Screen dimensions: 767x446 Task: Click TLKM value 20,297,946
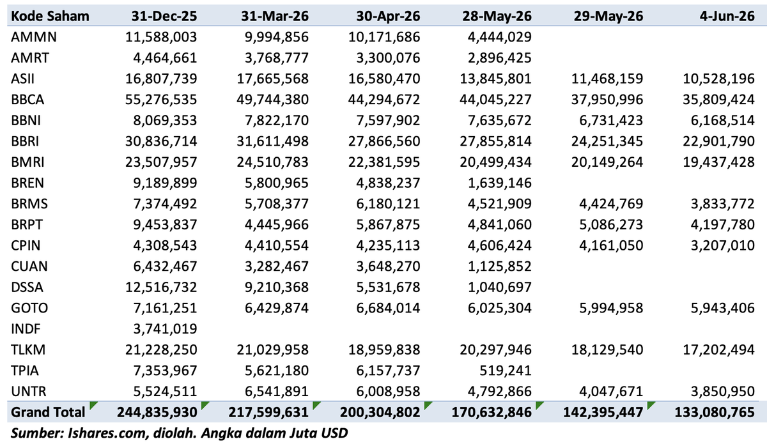pyautogui.click(x=497, y=350)
